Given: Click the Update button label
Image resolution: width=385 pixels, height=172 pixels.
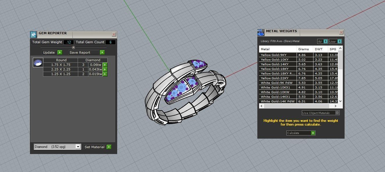Looking at the screenshot, I should coord(49,52).
